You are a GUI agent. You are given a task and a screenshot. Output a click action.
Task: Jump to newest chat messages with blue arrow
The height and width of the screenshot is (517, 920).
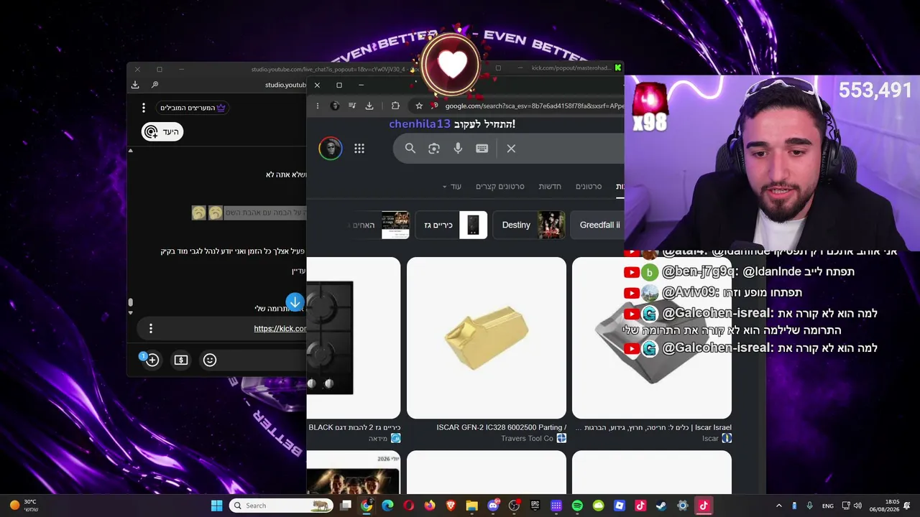pyautogui.click(x=295, y=302)
